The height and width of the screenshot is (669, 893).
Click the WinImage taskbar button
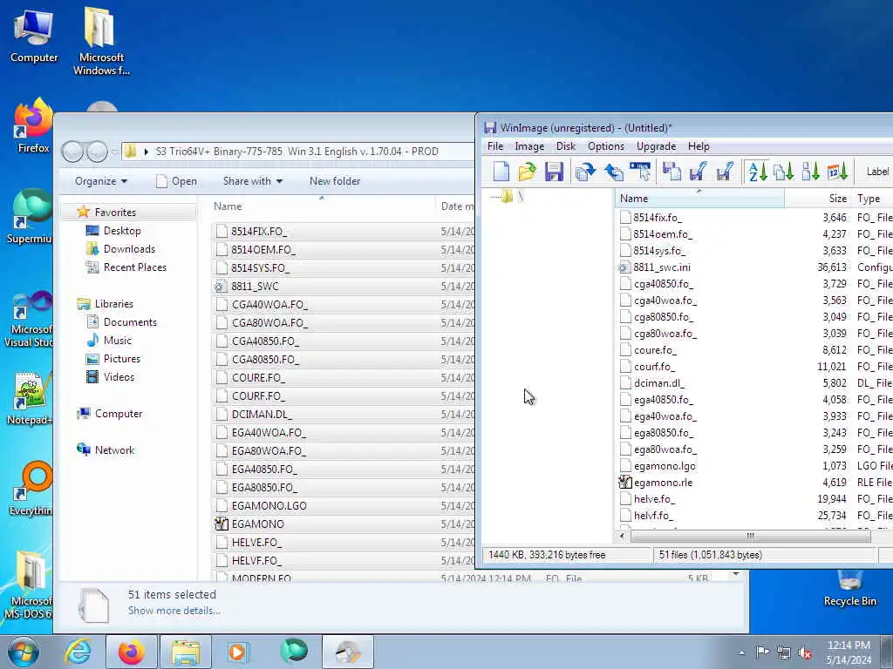(x=348, y=652)
